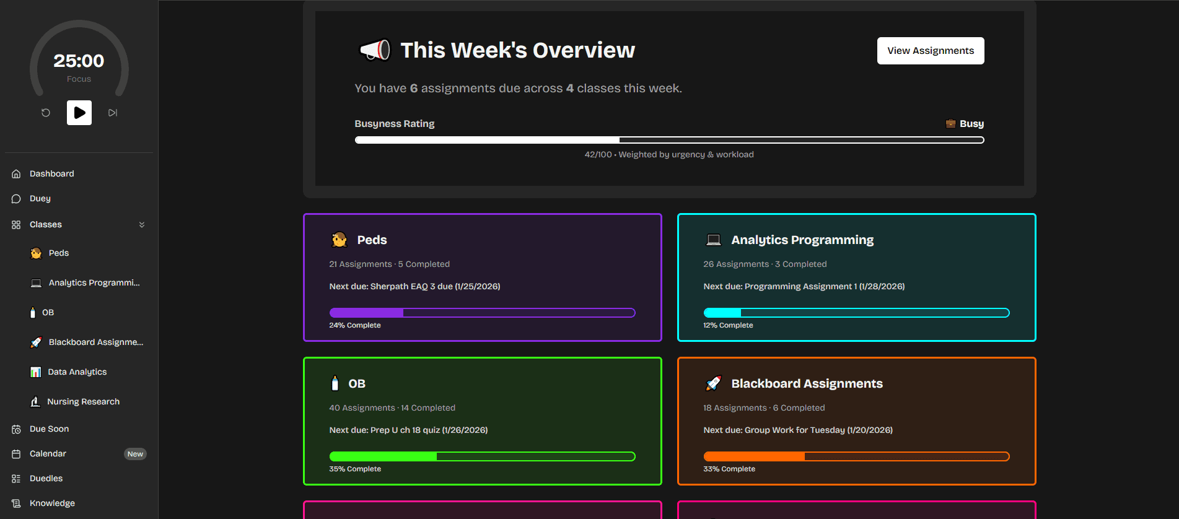Screen dimensions: 1179x519
Task: Select Data Analytics chart icon in sidebar
Action: pos(36,372)
